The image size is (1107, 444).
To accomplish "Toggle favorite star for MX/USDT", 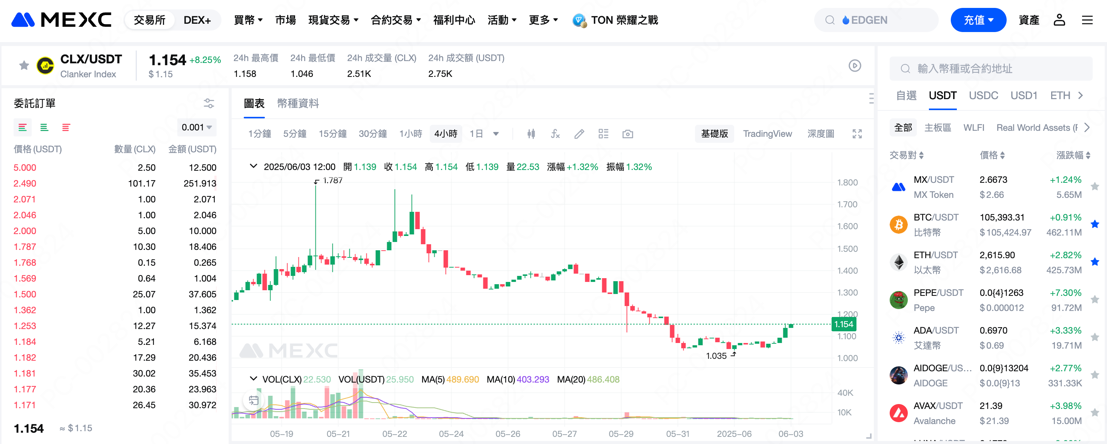I will pyautogui.click(x=1095, y=186).
